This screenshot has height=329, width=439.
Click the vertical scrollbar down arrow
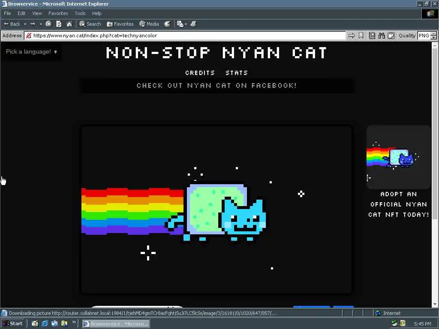[435, 304]
